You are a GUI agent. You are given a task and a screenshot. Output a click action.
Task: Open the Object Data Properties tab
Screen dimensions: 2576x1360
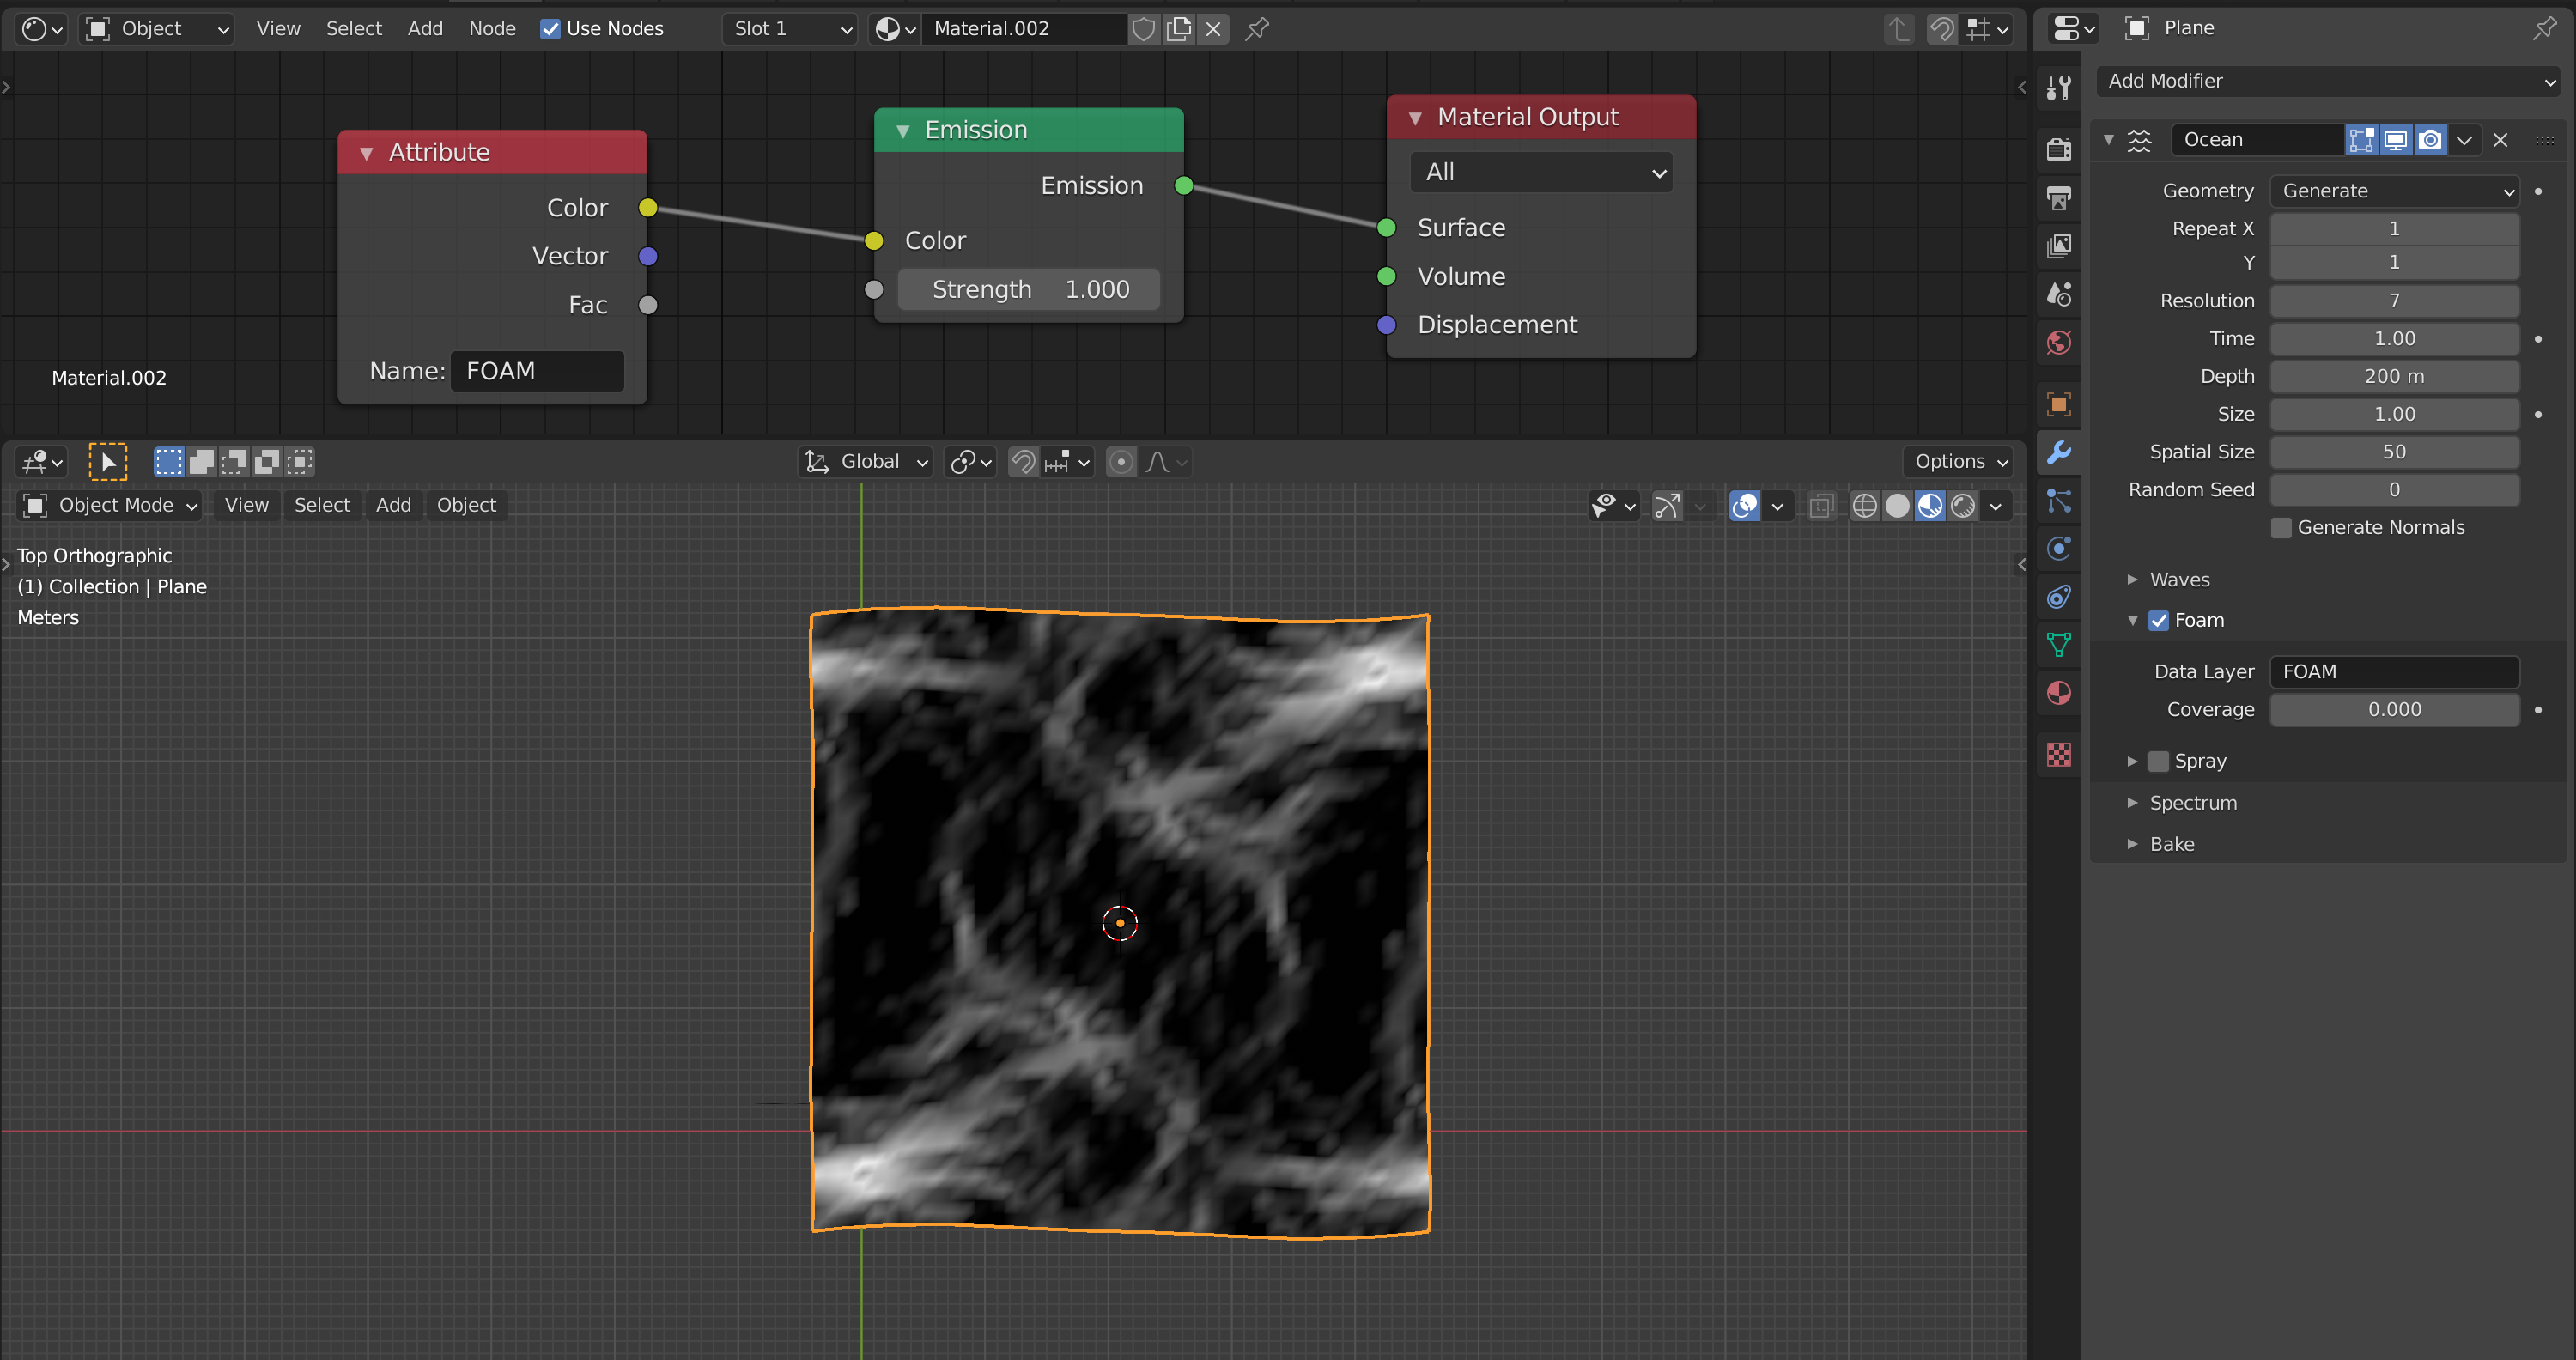2059,644
